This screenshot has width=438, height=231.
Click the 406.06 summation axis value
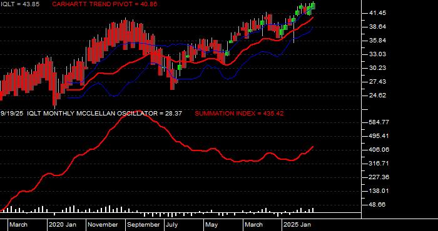click(x=379, y=150)
